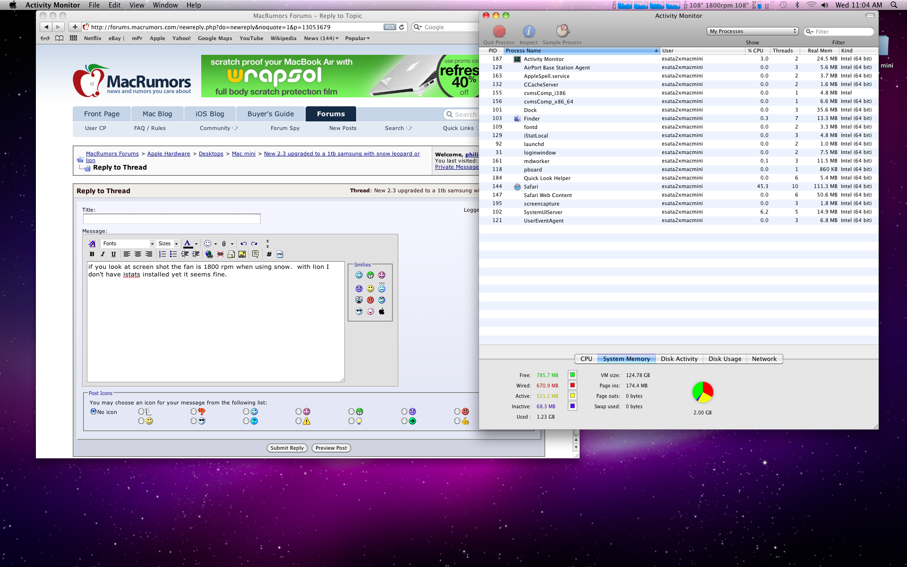Click the Remove Text Formatting icon
This screenshot has width=907, height=567.
coord(92,244)
